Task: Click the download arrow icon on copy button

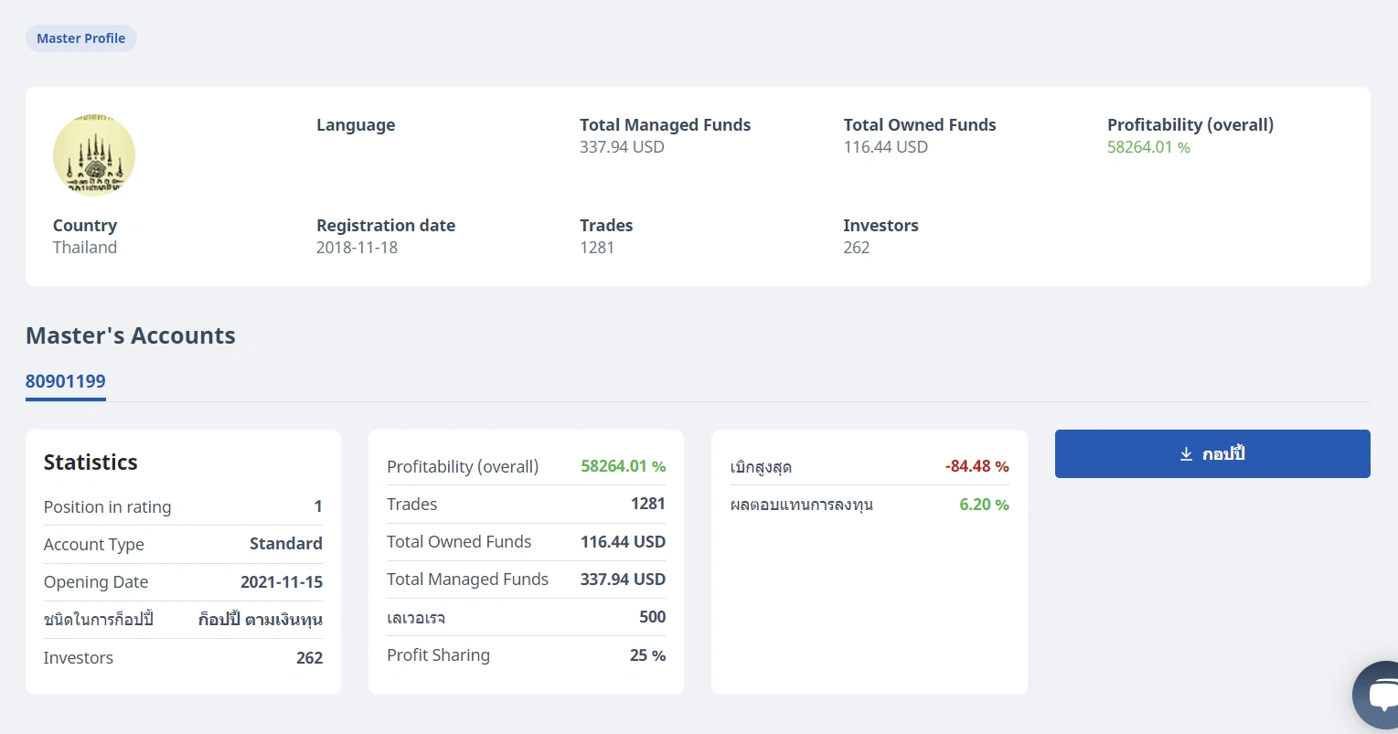Action: tap(1186, 454)
